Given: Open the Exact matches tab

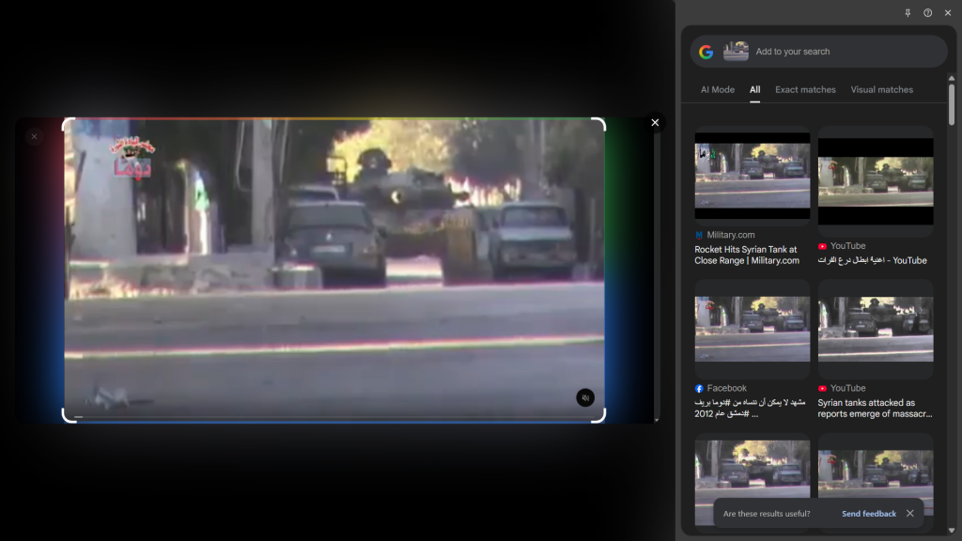Looking at the screenshot, I should click(x=805, y=90).
